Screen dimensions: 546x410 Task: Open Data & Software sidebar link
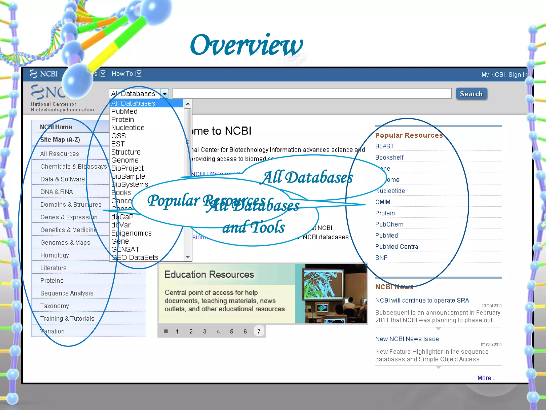62,179
